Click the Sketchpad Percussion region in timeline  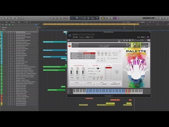point(55,42)
